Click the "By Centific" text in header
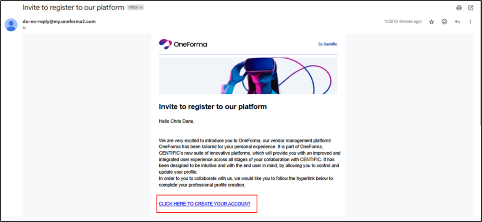 point(327,44)
